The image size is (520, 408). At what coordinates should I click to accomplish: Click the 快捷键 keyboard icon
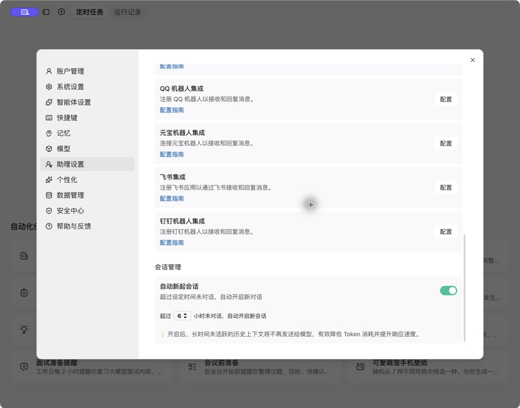pos(49,117)
